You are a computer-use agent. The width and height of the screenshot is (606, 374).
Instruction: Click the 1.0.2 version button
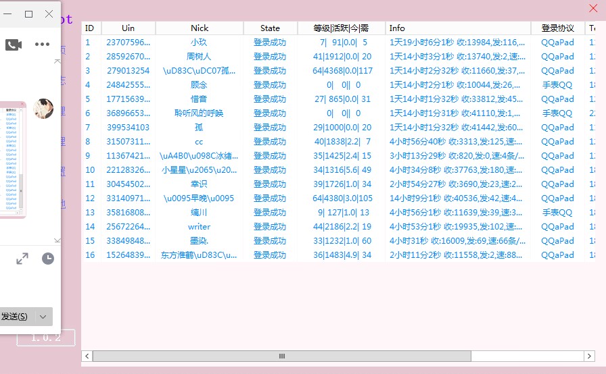click(45, 338)
